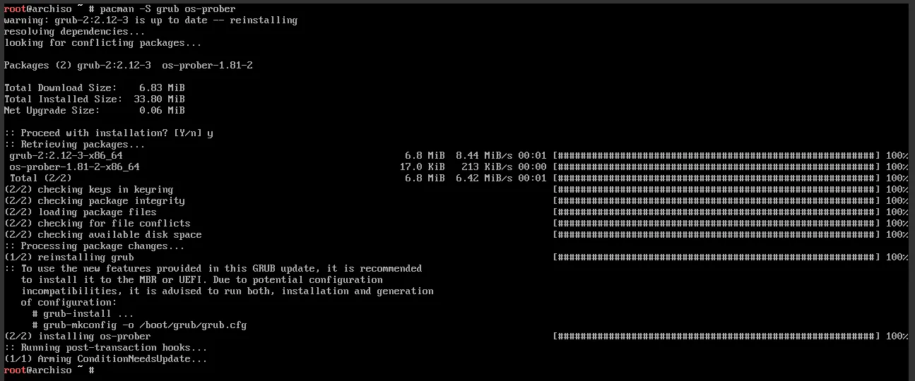This screenshot has height=381, width=915.
Task: Click '# grub-mkconfig -o /boot/grub/grub.cfg' command
Action: tap(140, 325)
